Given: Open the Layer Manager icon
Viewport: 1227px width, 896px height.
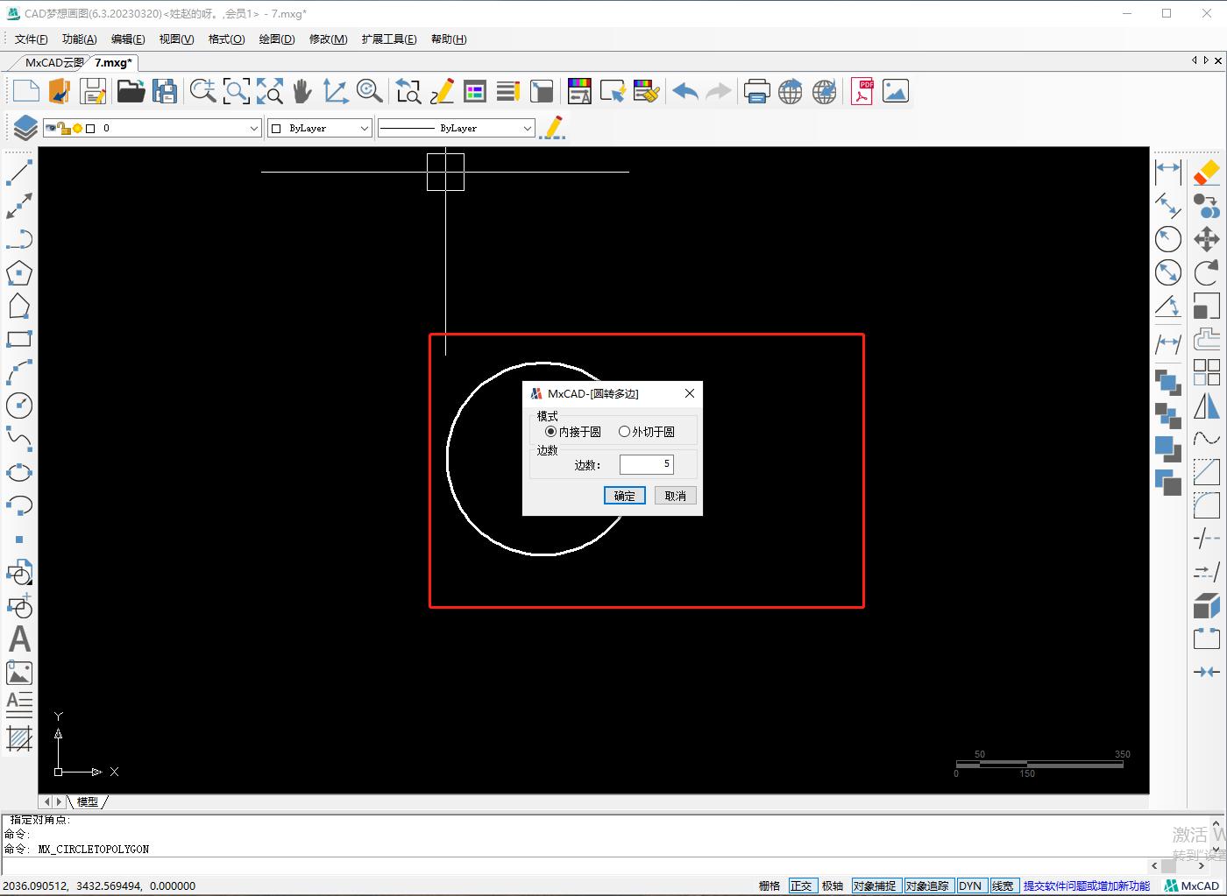Looking at the screenshot, I should tap(22, 126).
